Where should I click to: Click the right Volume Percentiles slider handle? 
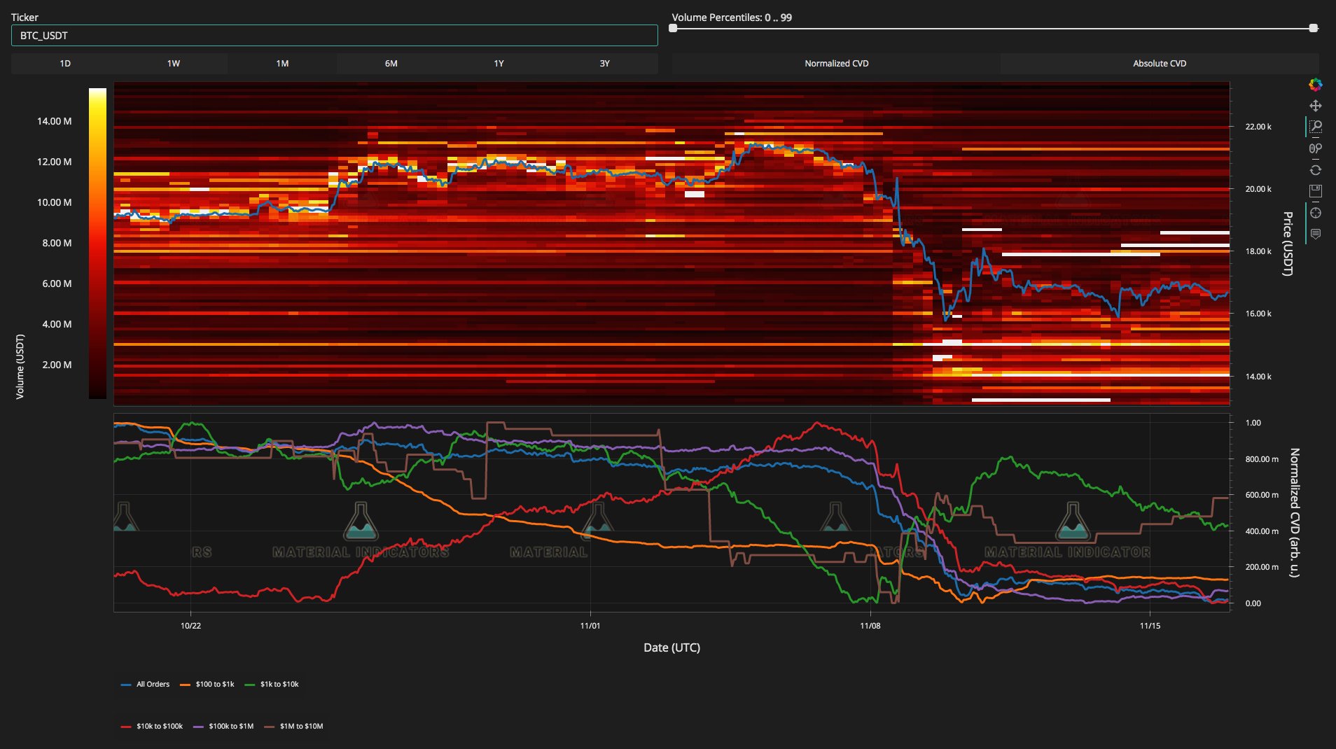tap(1314, 28)
